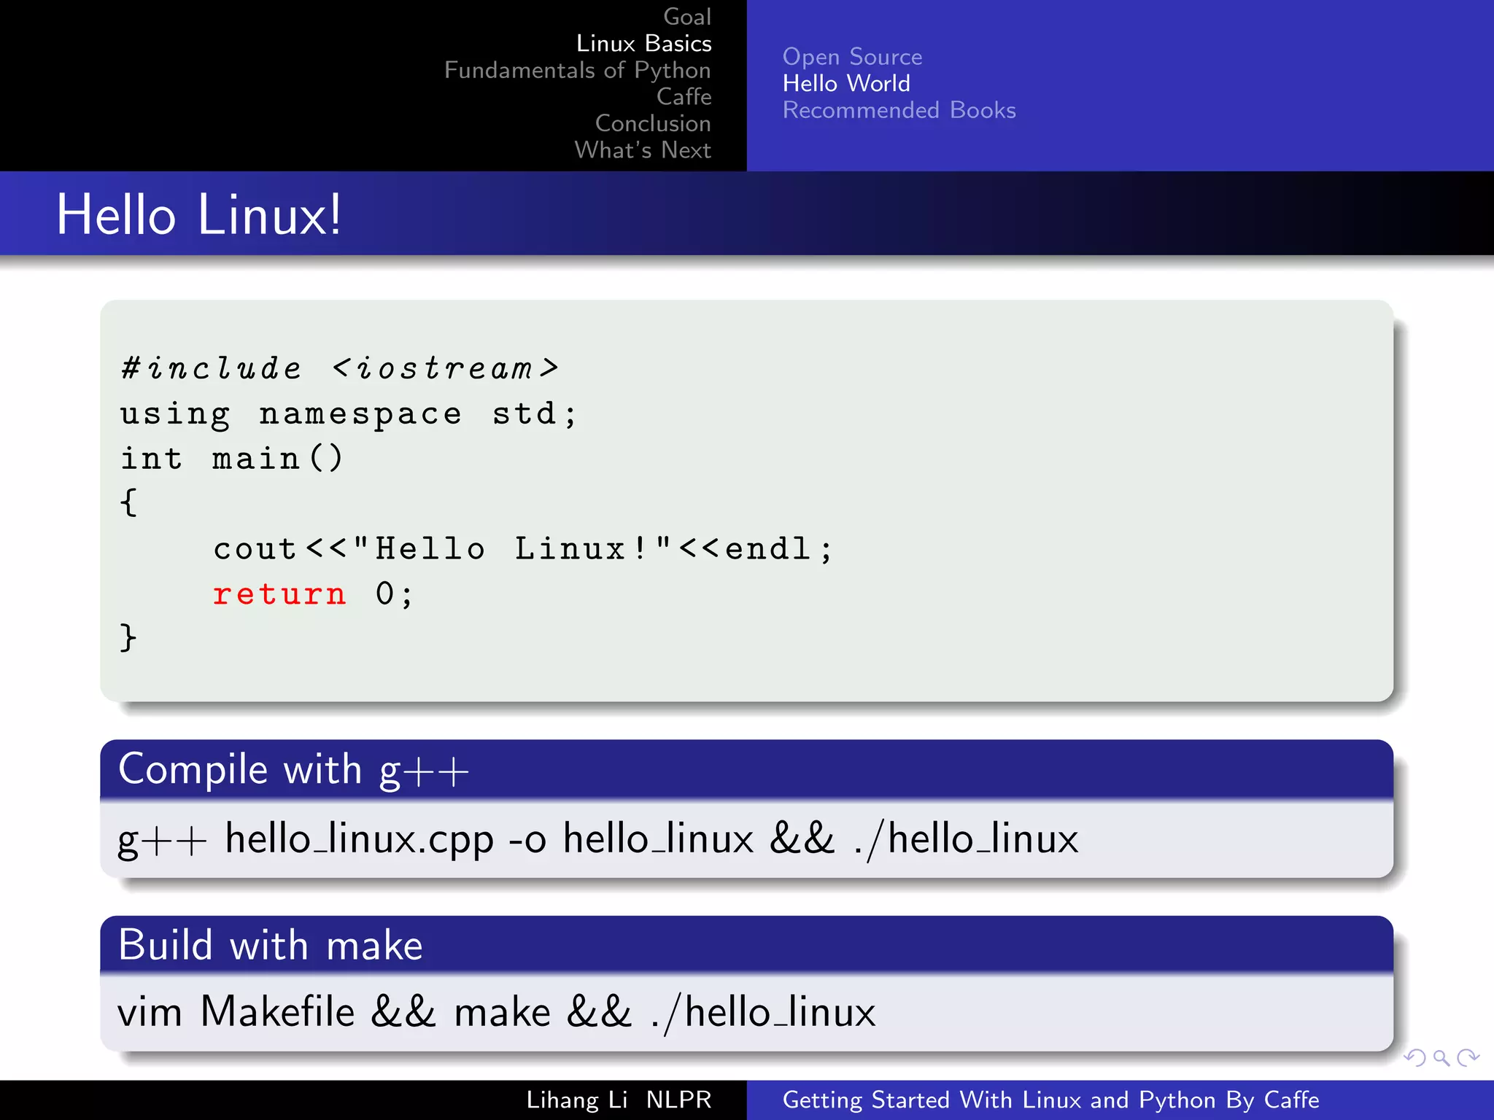Screen dimensions: 1494x1120
Task: Click the 'int main()' code line
Action: click(232, 459)
